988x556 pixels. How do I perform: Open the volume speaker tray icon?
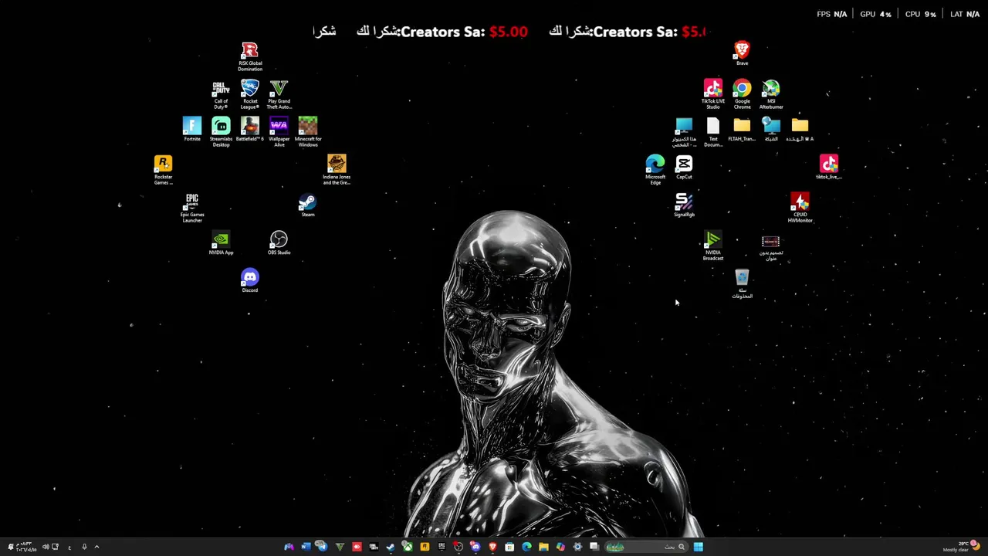coord(46,547)
